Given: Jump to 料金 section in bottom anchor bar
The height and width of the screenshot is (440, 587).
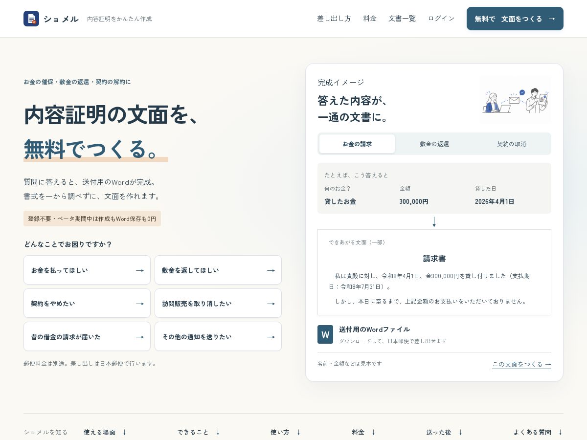Looking at the screenshot, I should 363,432.
